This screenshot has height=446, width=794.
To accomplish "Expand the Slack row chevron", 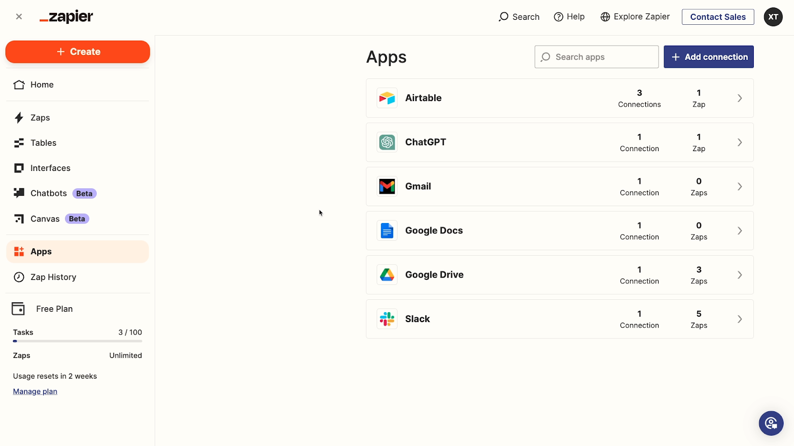I will pyautogui.click(x=740, y=319).
